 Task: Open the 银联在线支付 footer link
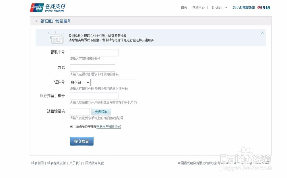[x=57, y=163]
